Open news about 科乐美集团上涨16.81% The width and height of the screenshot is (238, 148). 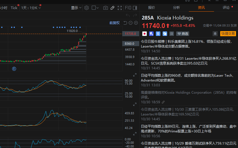pos(189,46)
